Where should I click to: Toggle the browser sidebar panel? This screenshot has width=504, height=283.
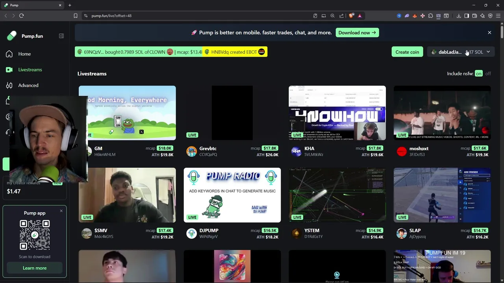coord(467,16)
